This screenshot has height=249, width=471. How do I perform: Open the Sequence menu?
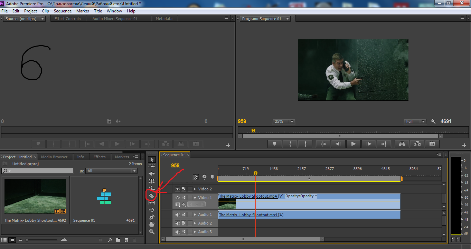[63, 11]
